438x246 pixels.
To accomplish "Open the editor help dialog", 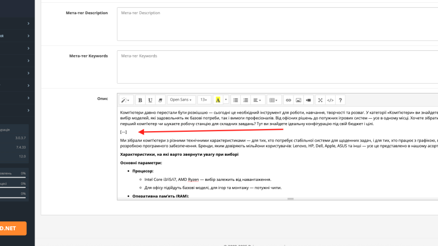I will click(341, 100).
